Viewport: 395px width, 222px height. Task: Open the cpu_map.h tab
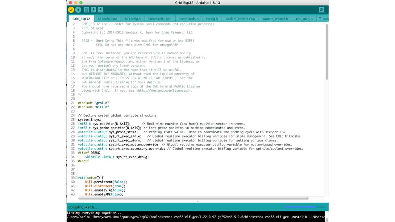pos(304,19)
